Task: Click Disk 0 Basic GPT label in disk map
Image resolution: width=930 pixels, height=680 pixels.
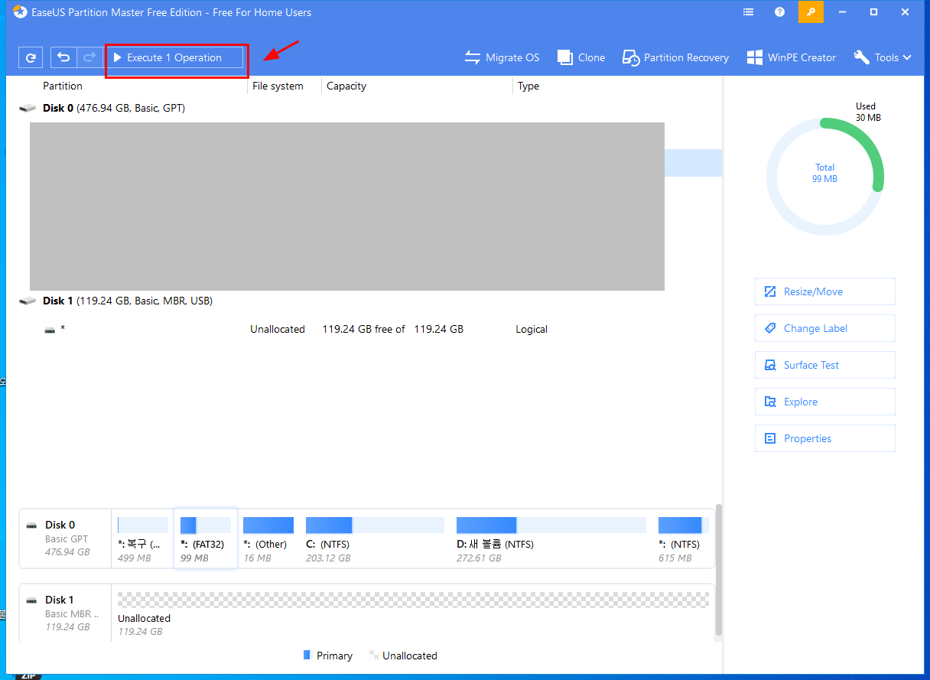Action: coord(67,538)
